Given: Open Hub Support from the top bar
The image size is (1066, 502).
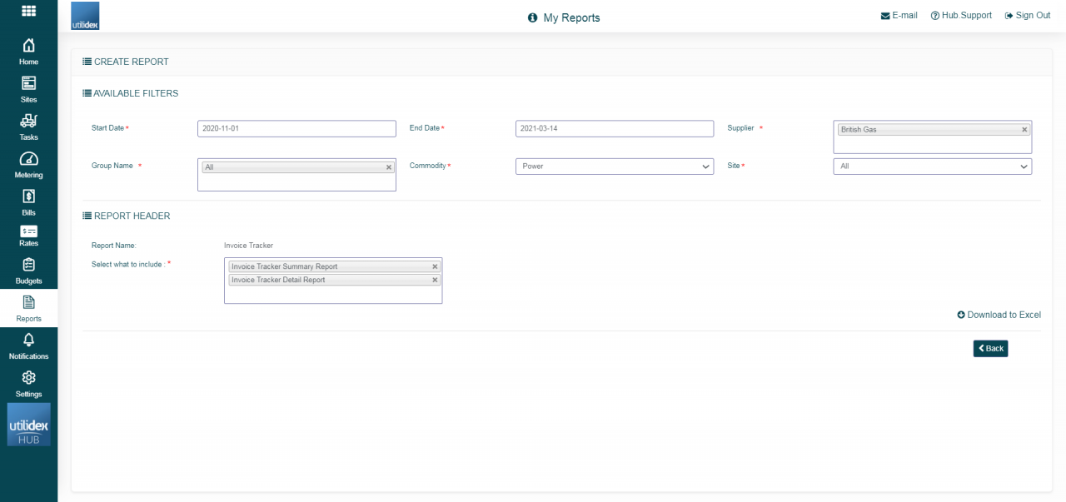Looking at the screenshot, I should tap(961, 15).
